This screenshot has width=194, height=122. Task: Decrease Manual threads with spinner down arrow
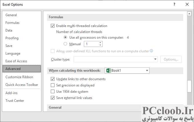[x=100, y=45]
